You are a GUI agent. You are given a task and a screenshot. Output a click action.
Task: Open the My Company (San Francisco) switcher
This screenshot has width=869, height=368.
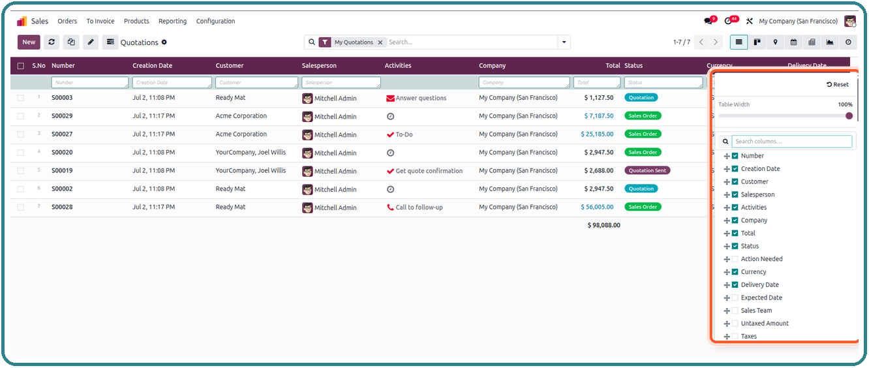(x=798, y=22)
